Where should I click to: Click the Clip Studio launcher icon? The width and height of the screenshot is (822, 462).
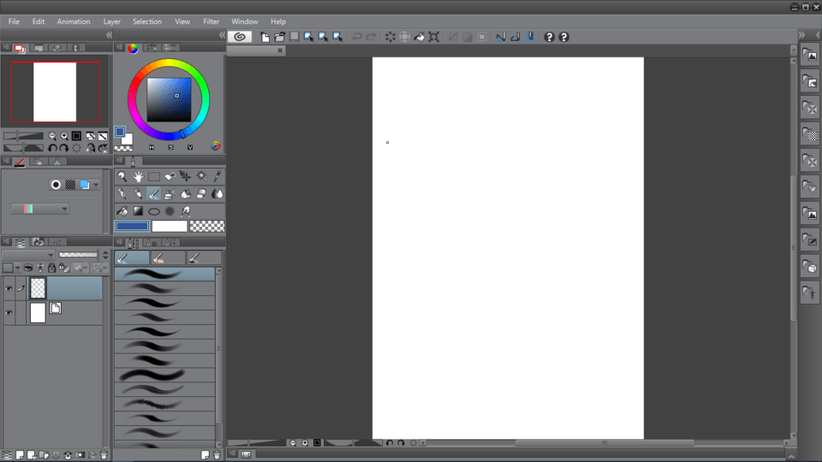240,37
